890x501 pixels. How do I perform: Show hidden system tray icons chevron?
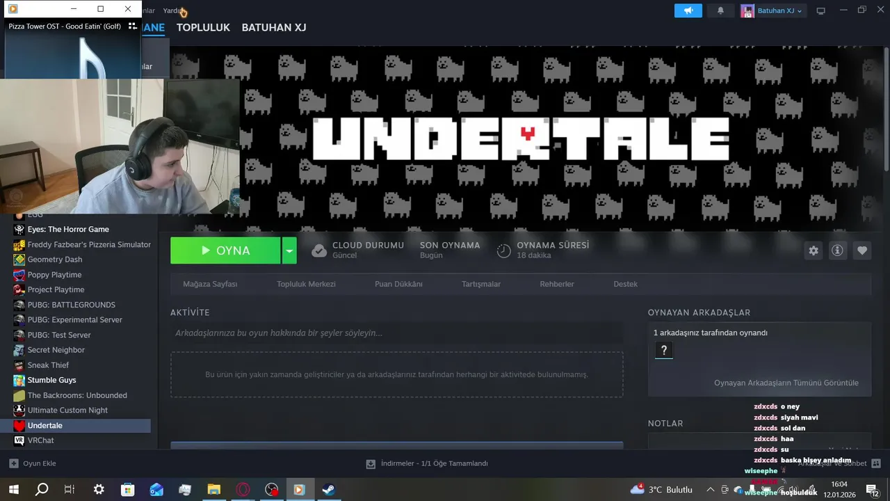(710, 489)
